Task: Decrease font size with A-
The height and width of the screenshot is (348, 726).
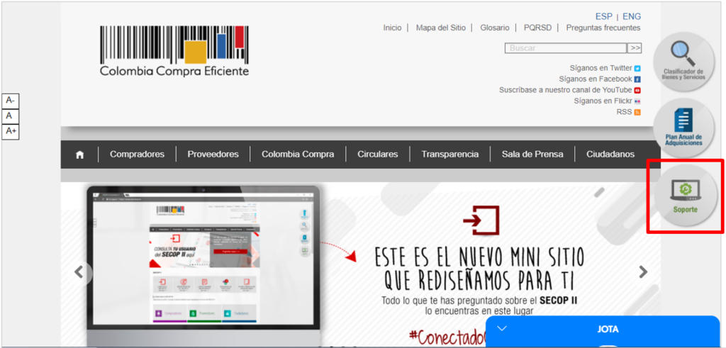Action: (10, 101)
